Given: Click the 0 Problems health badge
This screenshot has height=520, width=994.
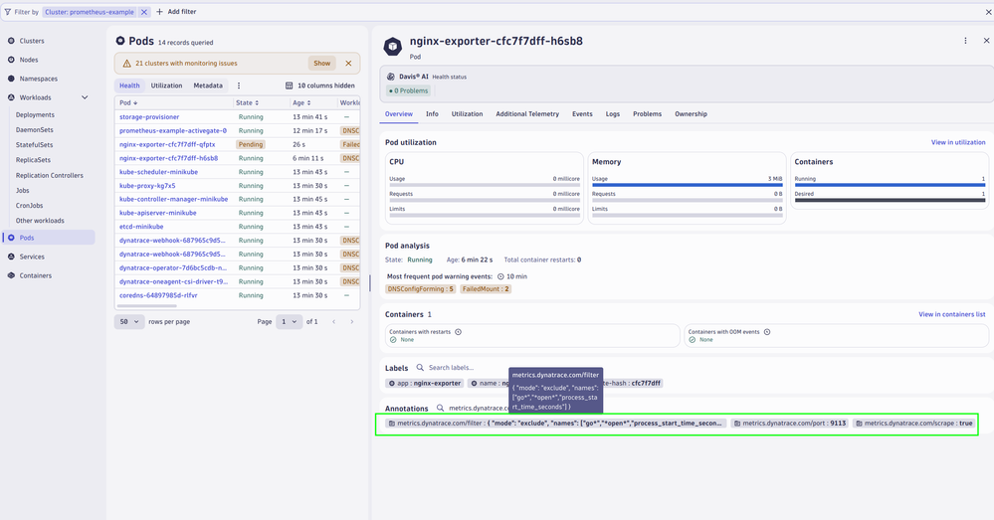Looking at the screenshot, I should pos(409,90).
